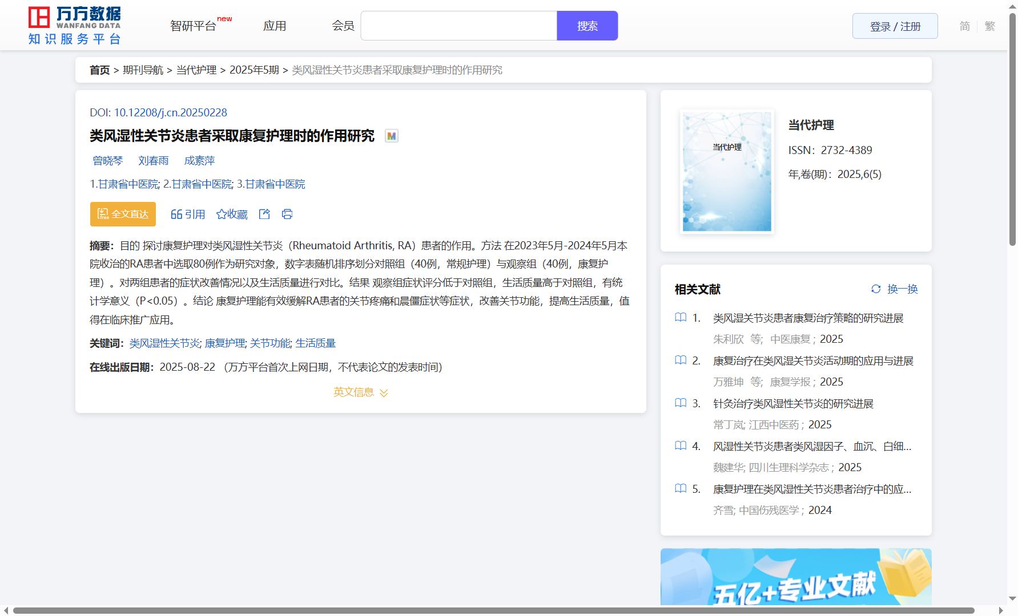Image resolution: width=1018 pixels, height=616 pixels.
Task: Open full text via 全文直达 button
Action: click(123, 214)
